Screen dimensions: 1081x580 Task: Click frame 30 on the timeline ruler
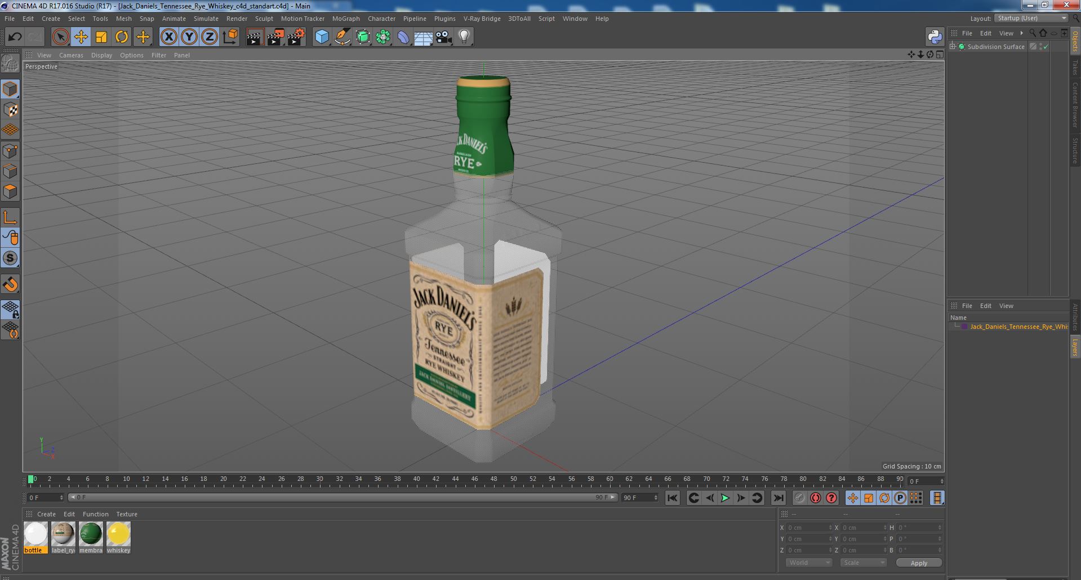[319, 479]
